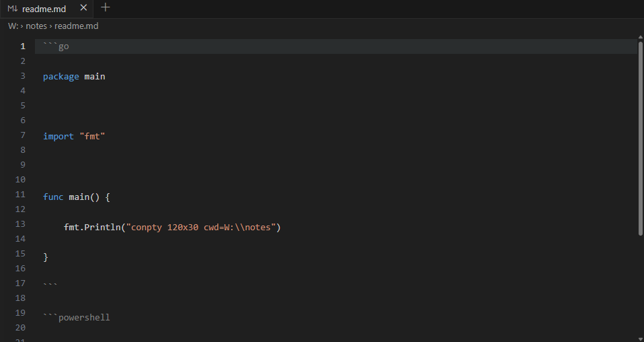Click the vertical scrollbar thumb

point(641,138)
